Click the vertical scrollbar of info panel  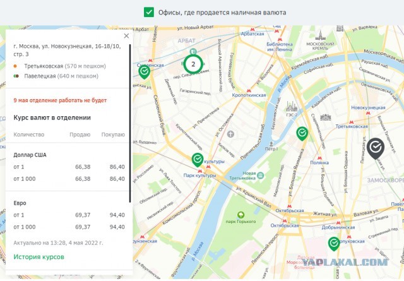click(x=130, y=123)
